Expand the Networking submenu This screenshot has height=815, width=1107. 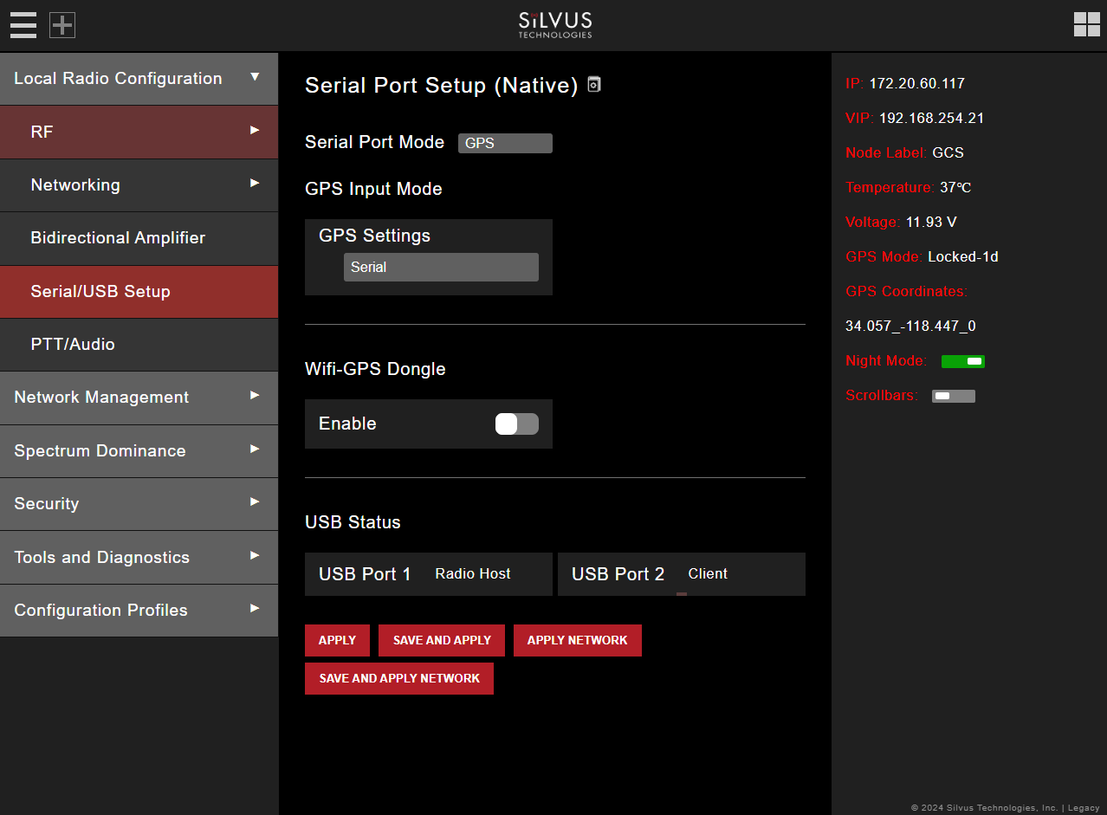(x=139, y=184)
